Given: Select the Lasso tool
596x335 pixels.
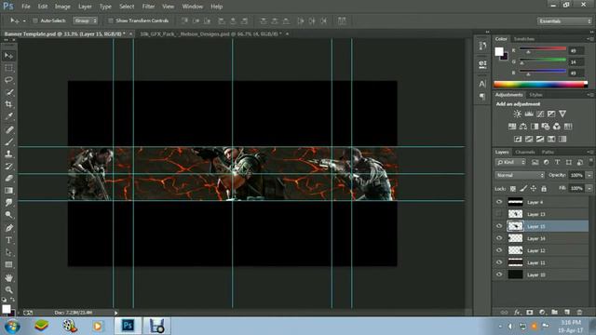Looking at the screenshot, I should click(x=8, y=80).
